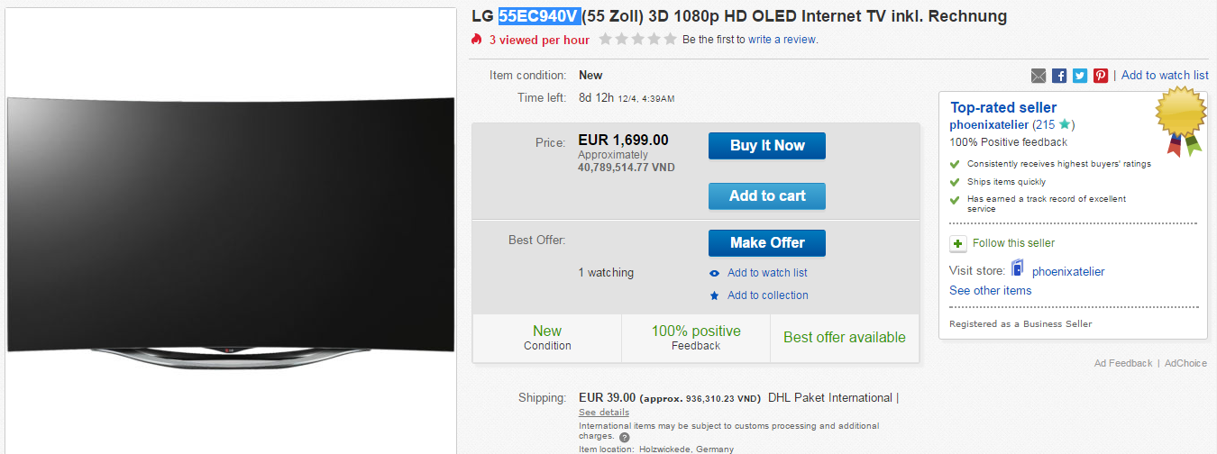Click the eye icon beside Add to watch list
The width and height of the screenshot is (1217, 454).
point(715,273)
